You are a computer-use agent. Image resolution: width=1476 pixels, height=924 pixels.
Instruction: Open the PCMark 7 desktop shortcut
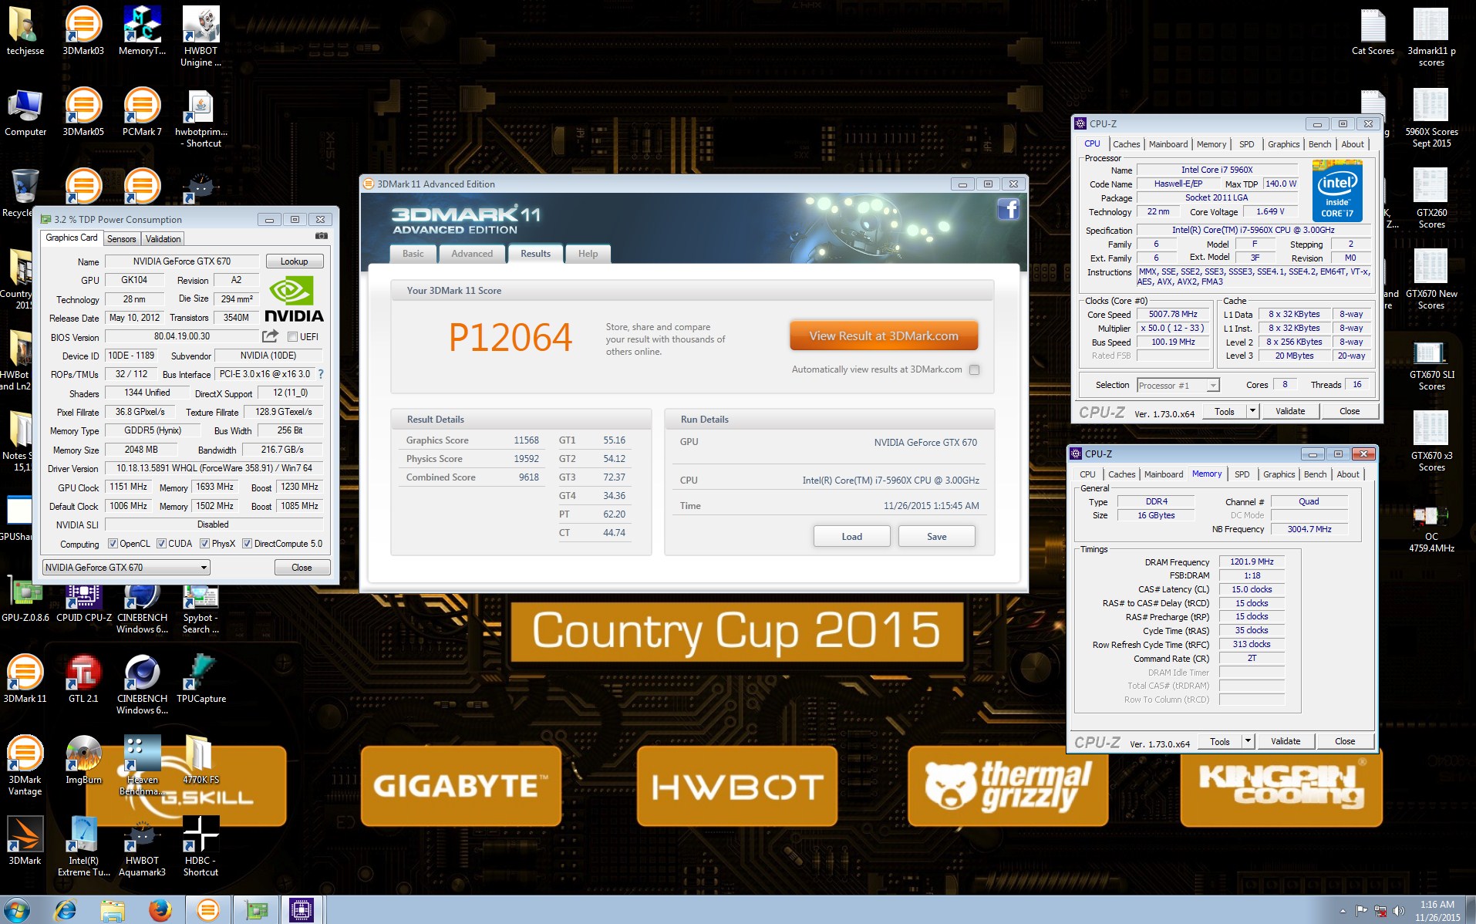142,113
